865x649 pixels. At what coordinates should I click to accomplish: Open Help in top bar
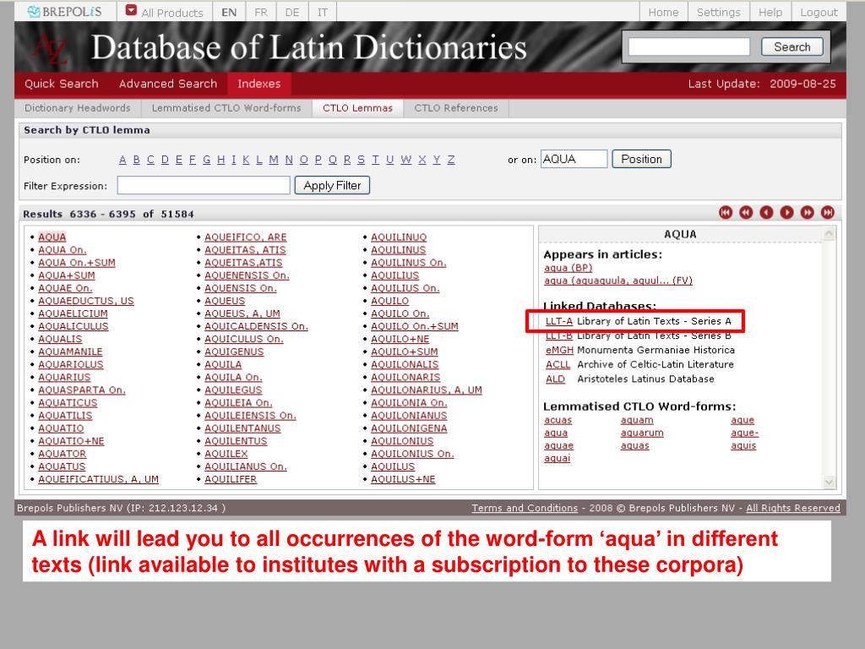pyautogui.click(x=770, y=12)
